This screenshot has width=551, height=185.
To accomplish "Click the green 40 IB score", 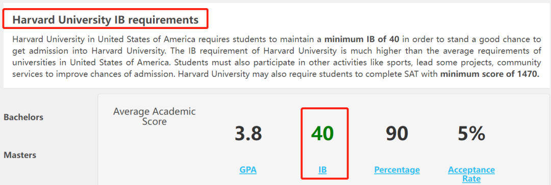I will (x=322, y=134).
